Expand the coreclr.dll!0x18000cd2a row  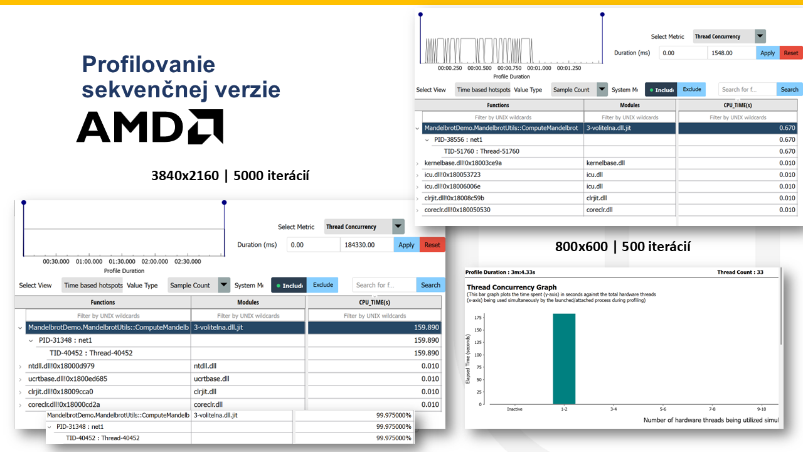coord(21,404)
